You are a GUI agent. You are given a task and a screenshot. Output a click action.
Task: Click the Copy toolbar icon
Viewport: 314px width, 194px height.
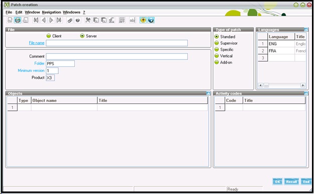click(96, 20)
